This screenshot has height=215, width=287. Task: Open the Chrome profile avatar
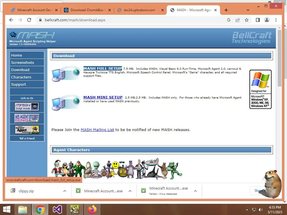coord(267,20)
